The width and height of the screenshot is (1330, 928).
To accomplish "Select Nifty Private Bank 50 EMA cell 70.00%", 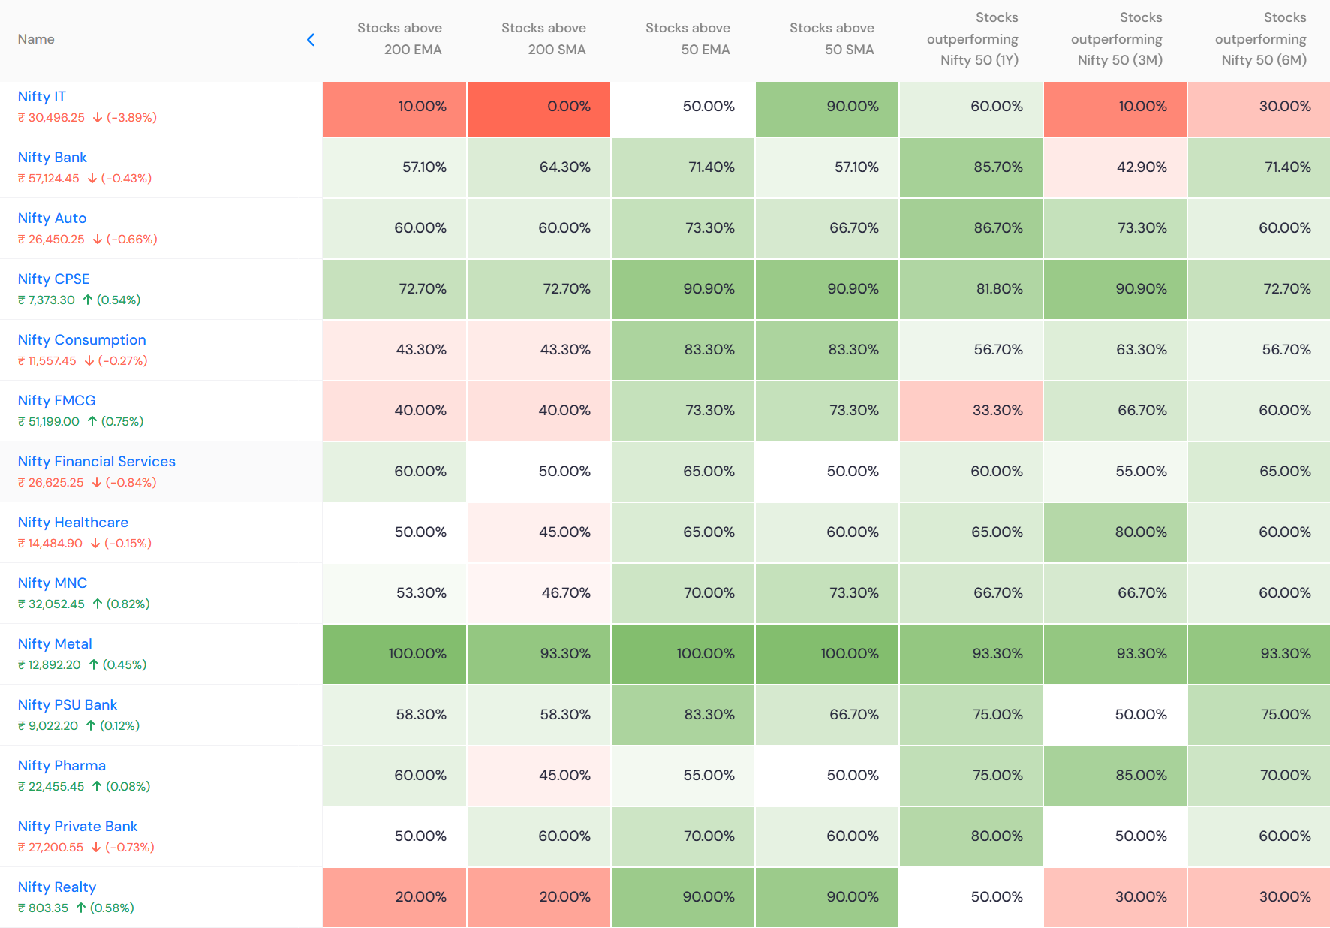I will click(683, 837).
